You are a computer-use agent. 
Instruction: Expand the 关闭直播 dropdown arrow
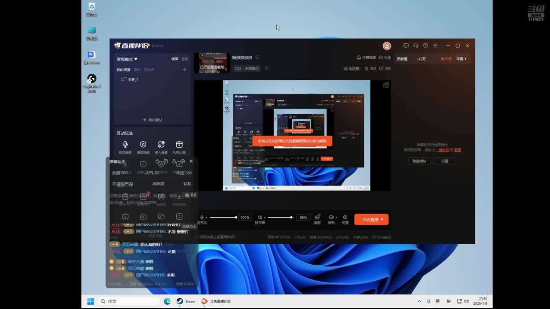click(382, 220)
